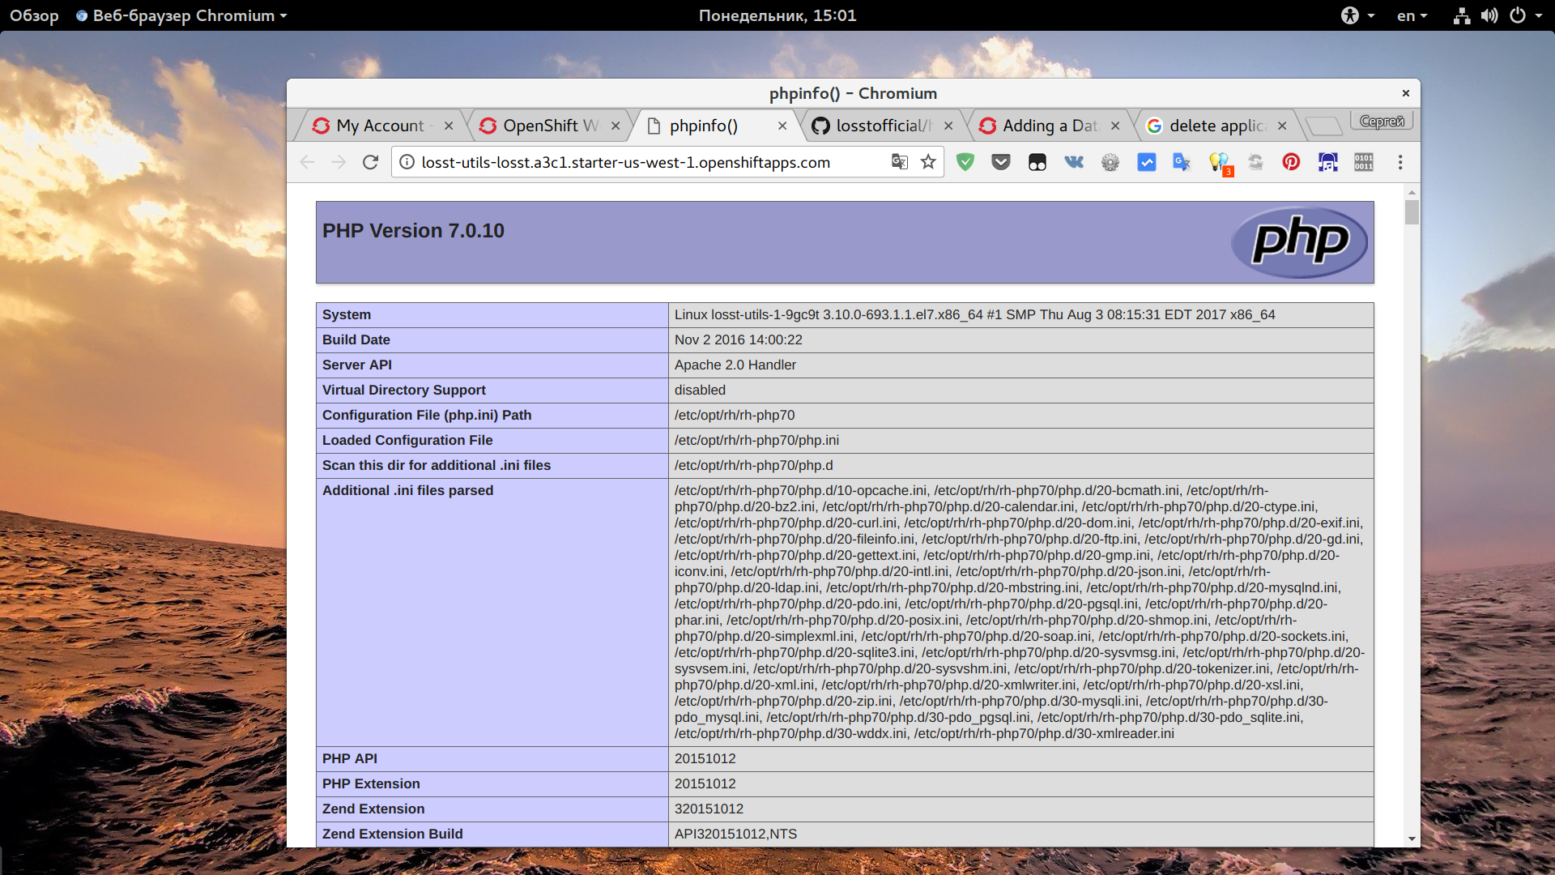Reload the phpinfo page
Screen dimensions: 1555x875
(x=370, y=162)
